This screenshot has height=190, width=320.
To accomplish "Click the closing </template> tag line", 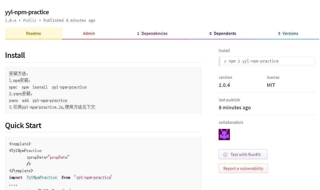I will click(21, 171).
